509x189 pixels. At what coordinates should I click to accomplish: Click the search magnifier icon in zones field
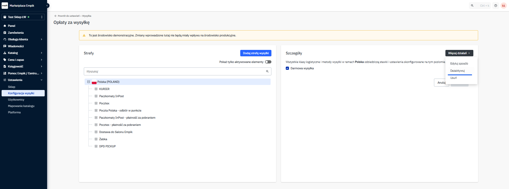point(267,71)
